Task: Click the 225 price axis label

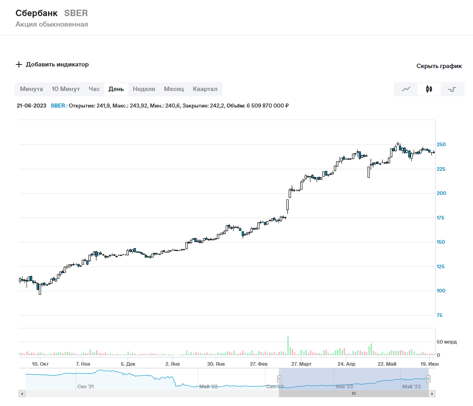Action: pos(441,169)
